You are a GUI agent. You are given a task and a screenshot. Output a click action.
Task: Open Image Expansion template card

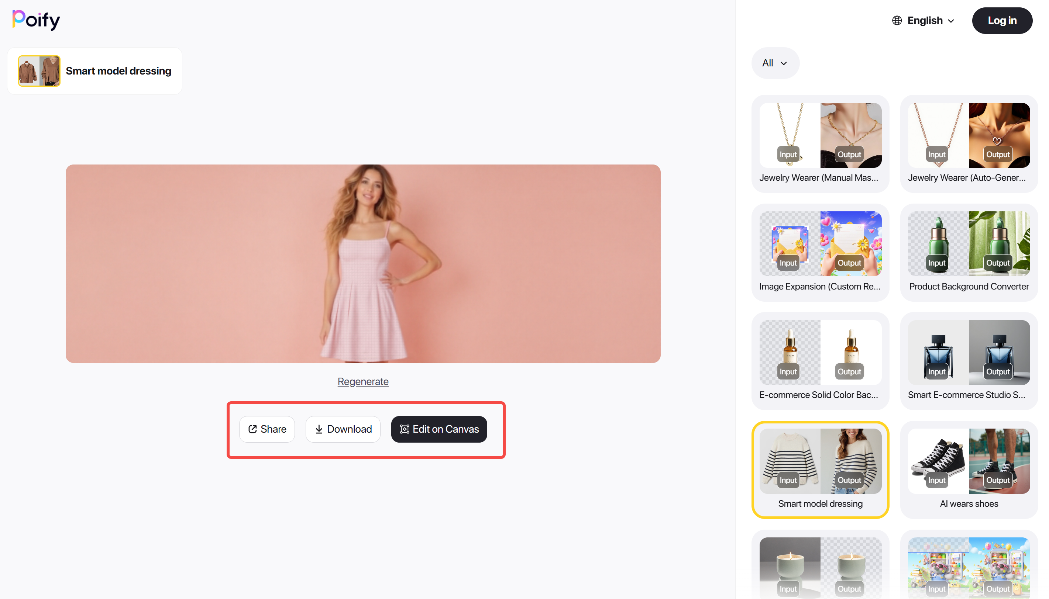point(820,252)
